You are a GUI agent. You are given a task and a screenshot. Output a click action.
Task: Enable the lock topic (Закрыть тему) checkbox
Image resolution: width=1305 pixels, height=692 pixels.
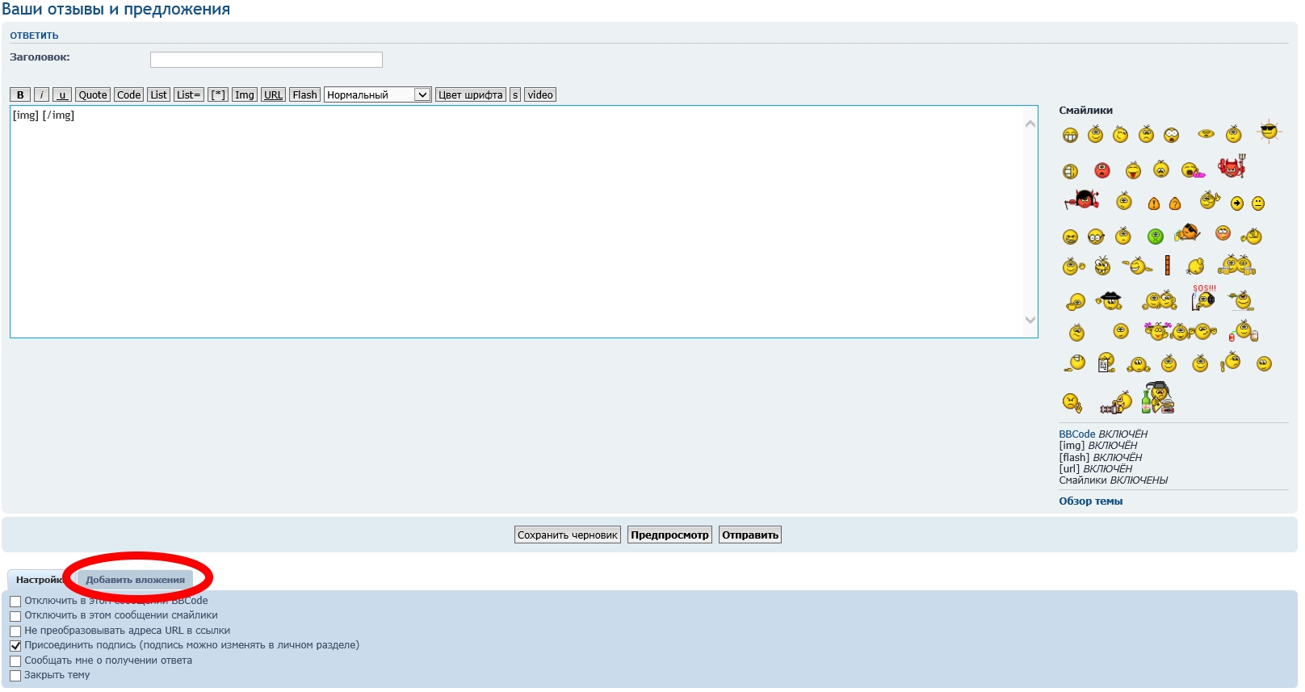coord(15,676)
